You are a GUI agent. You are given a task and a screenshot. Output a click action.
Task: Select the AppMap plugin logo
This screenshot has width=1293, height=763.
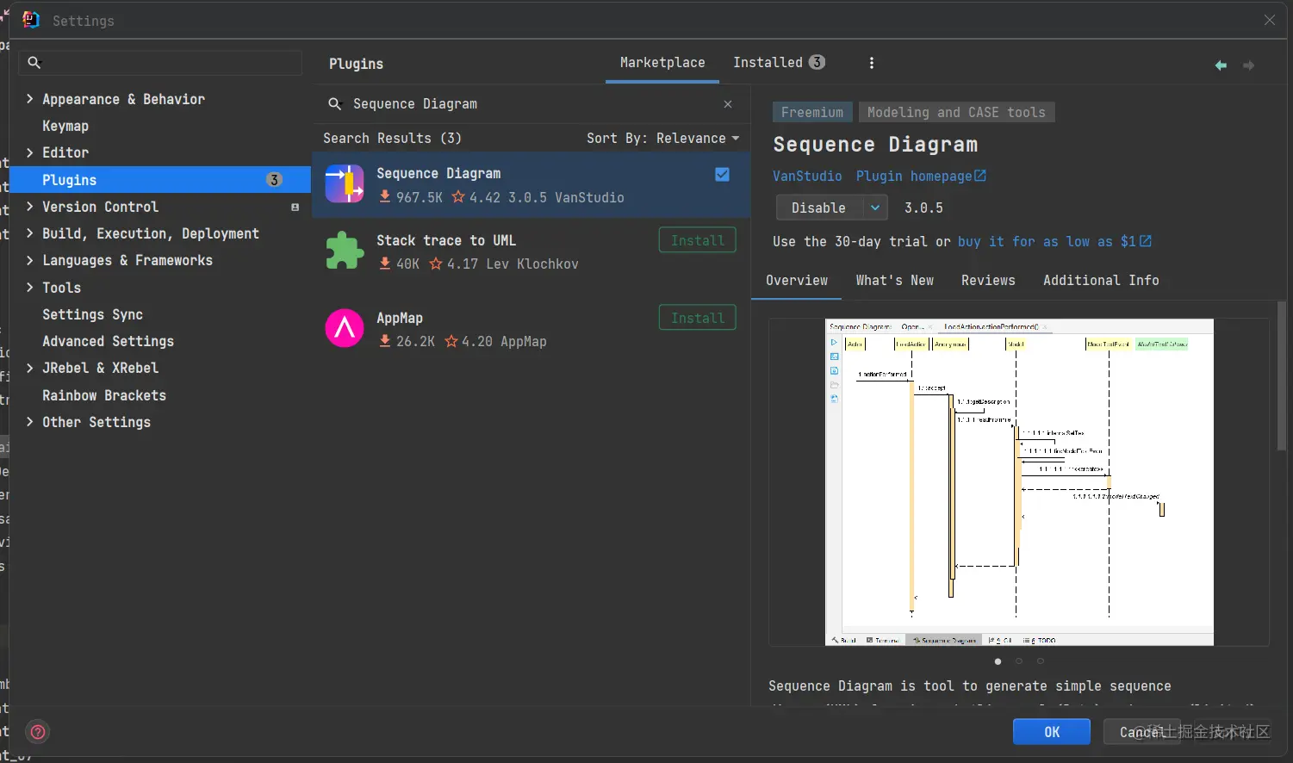(345, 328)
